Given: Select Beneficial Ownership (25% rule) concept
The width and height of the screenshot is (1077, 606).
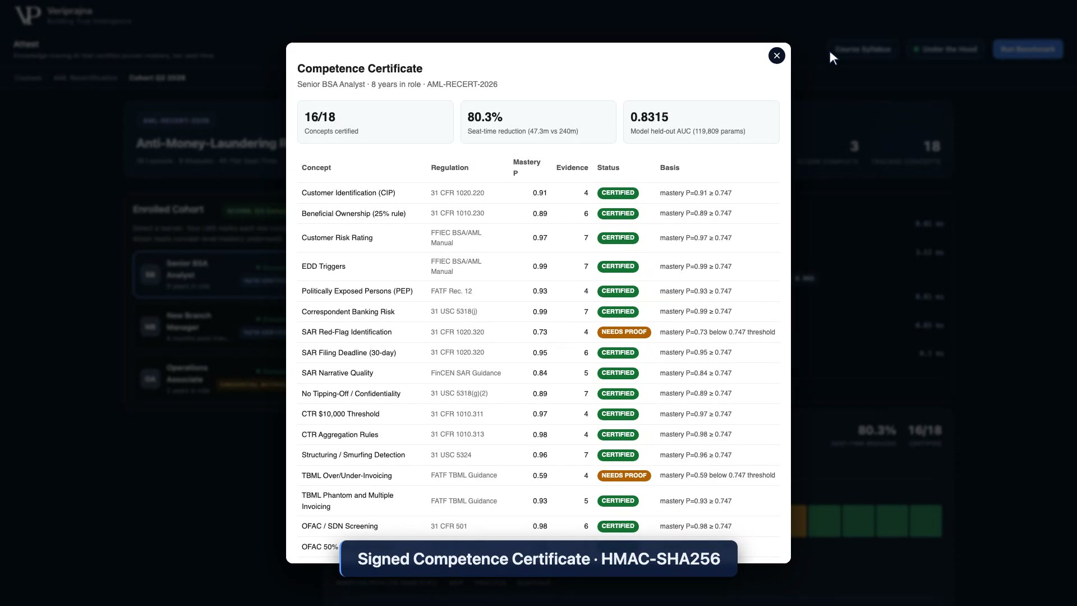Looking at the screenshot, I should click(x=353, y=214).
